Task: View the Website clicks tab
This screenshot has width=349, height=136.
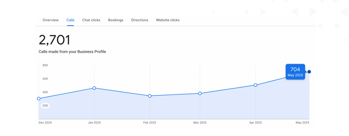Action: (168, 20)
